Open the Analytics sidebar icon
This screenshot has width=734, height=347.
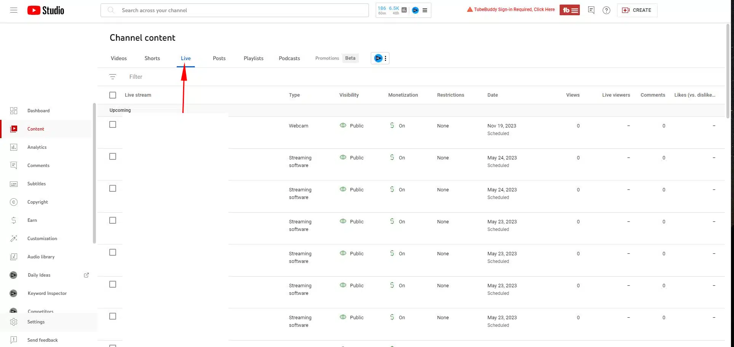[14, 147]
